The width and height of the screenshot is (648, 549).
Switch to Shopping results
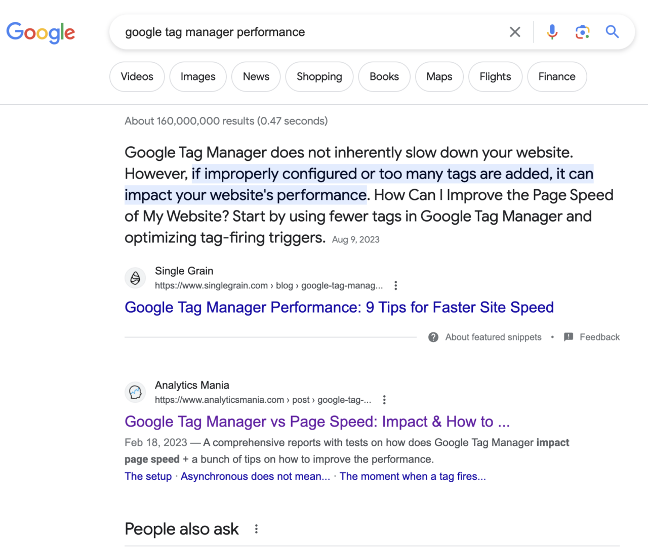click(319, 76)
